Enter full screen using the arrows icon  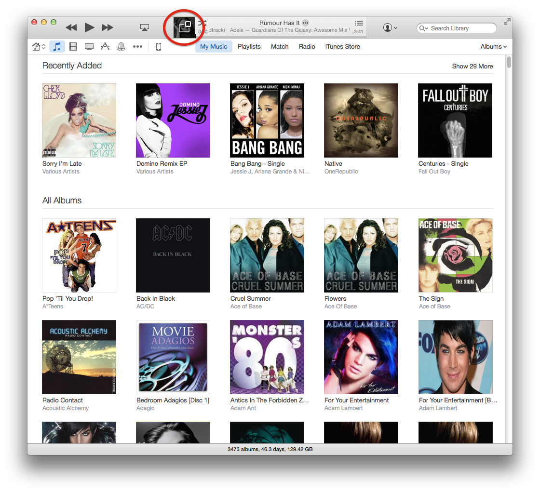[x=507, y=22]
